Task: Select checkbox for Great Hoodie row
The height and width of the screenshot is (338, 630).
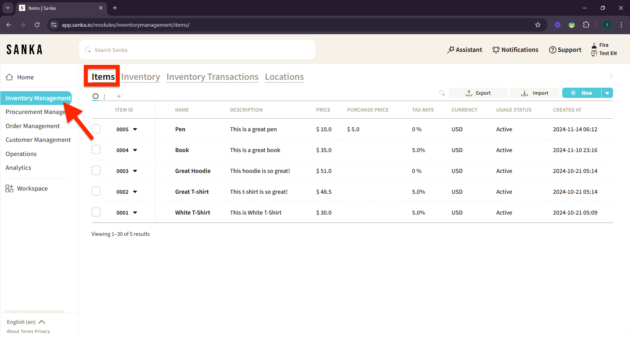Action: (96, 171)
